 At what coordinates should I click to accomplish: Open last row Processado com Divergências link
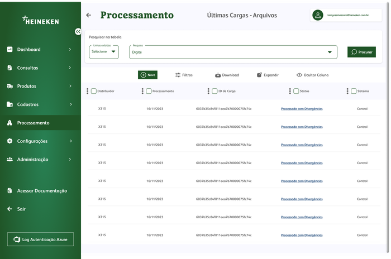[302, 235]
